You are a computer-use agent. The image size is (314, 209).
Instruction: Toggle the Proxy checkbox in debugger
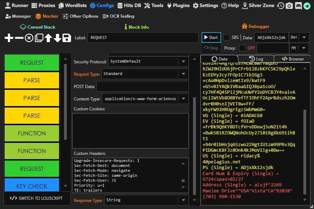point(242,48)
